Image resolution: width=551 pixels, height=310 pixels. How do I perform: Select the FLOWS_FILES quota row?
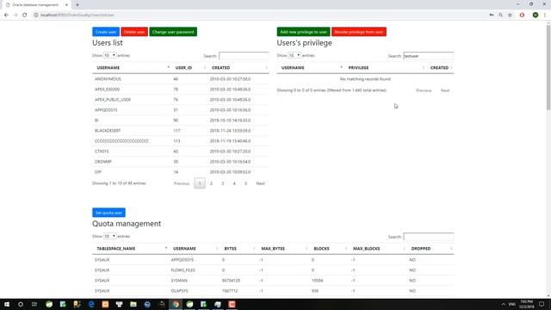(273, 270)
